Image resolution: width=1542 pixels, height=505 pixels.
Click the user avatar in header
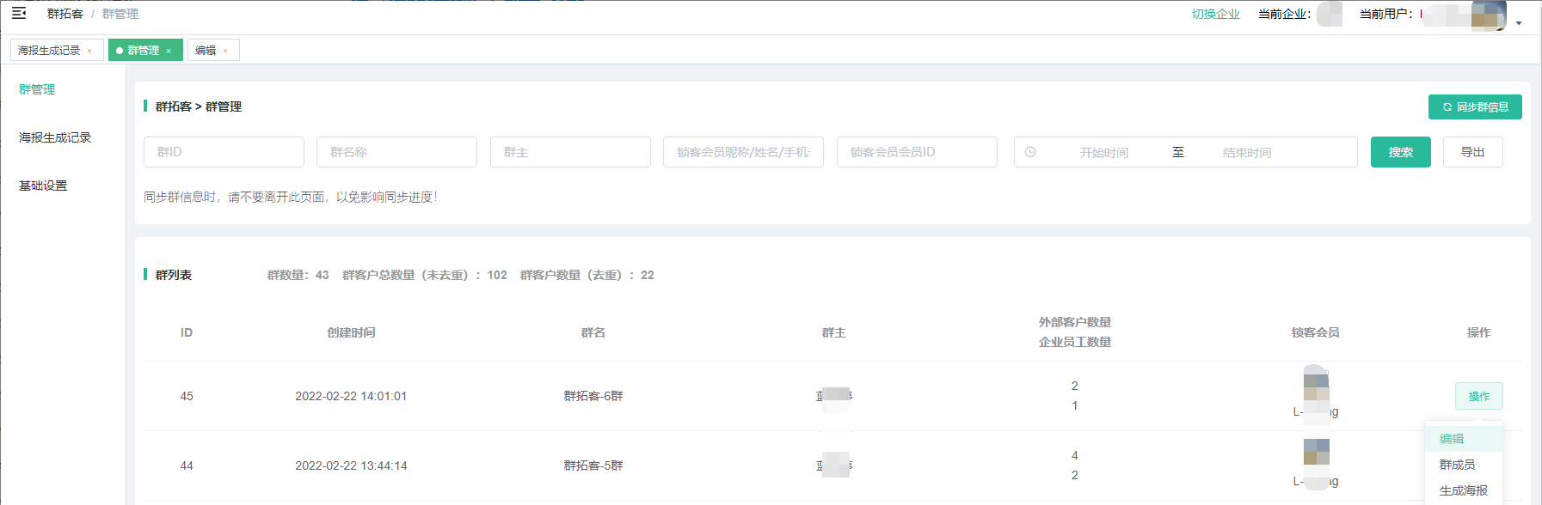click(x=1489, y=15)
